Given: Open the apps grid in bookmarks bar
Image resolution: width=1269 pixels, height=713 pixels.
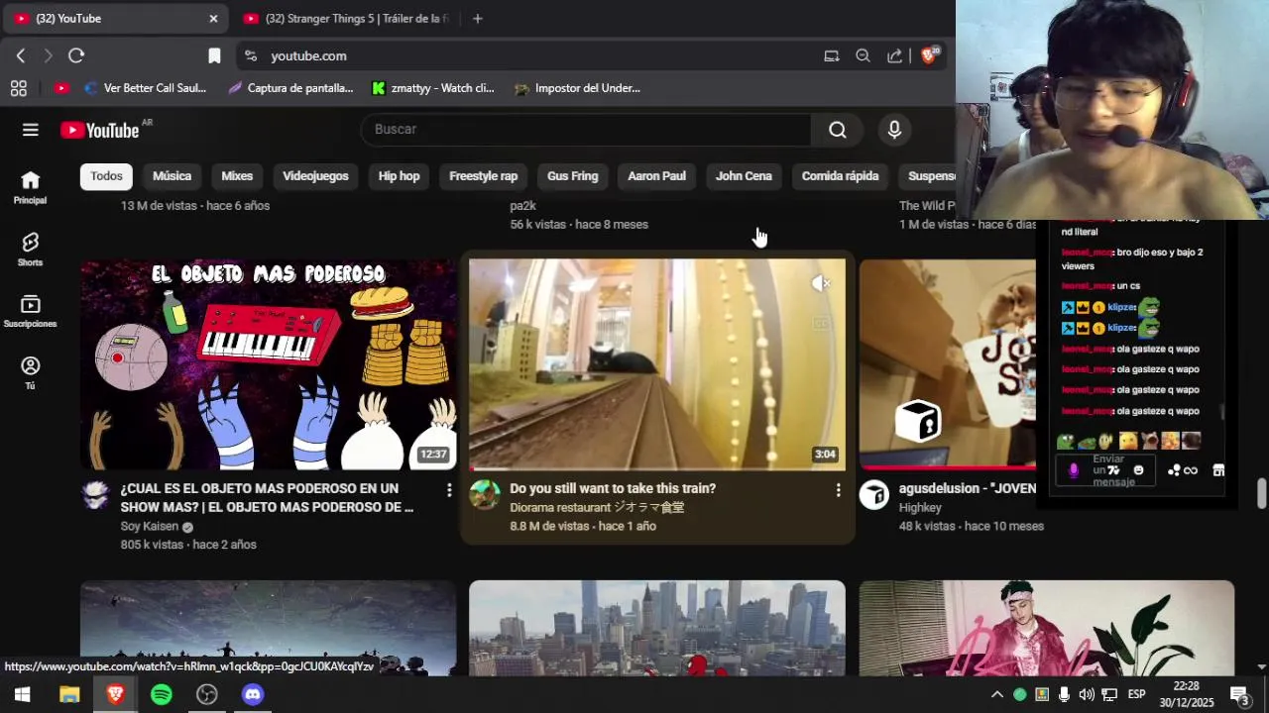Looking at the screenshot, I should point(18,88).
